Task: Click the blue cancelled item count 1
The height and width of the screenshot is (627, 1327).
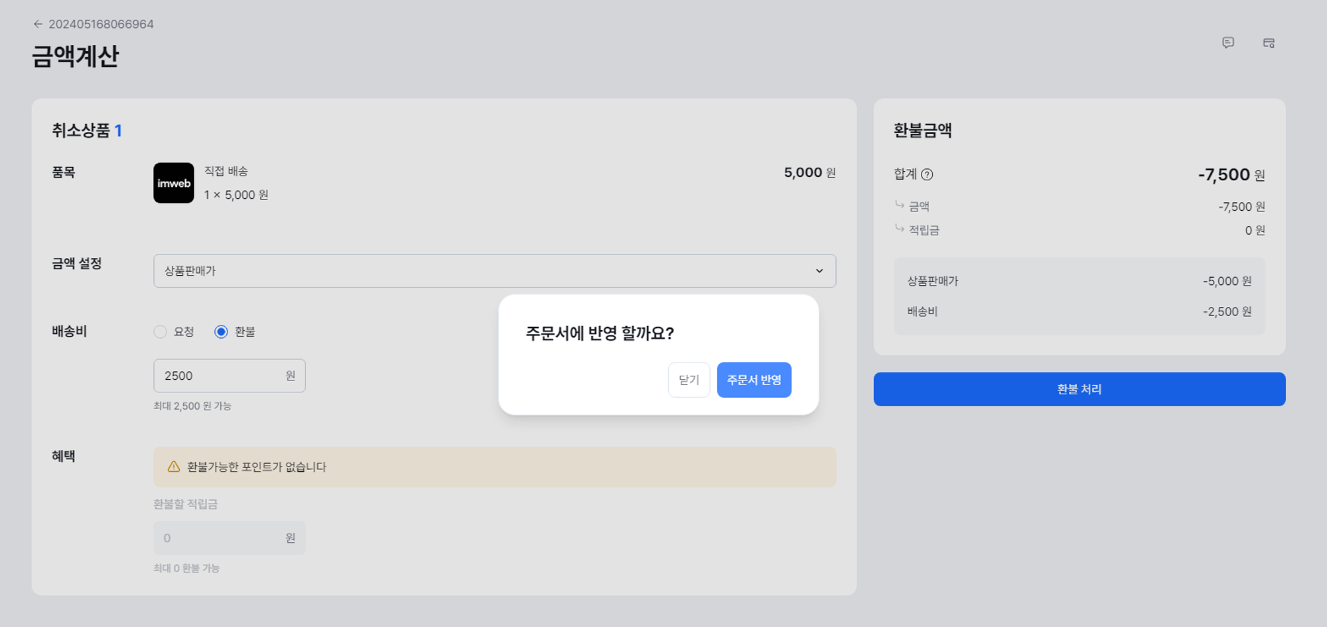Action: point(118,131)
